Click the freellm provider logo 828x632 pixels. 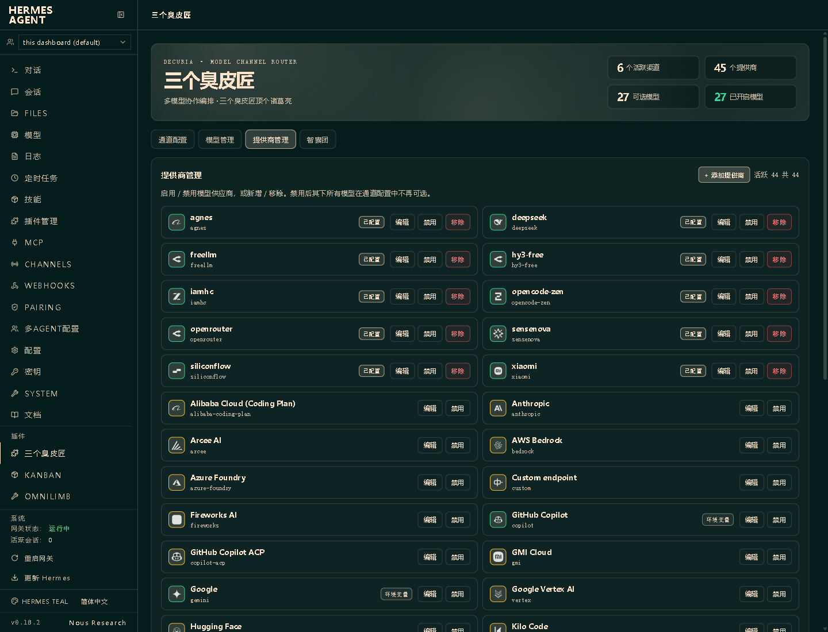pos(177,260)
